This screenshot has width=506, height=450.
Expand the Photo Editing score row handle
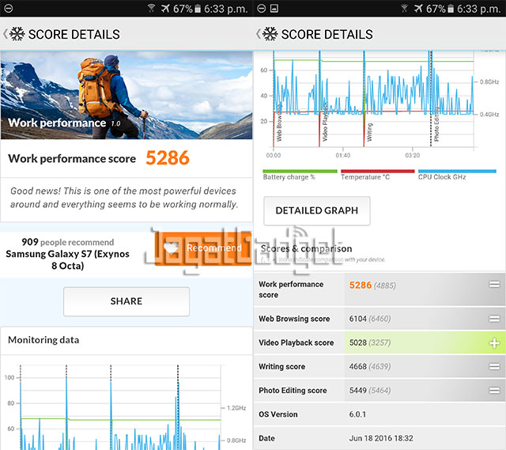coord(494,391)
